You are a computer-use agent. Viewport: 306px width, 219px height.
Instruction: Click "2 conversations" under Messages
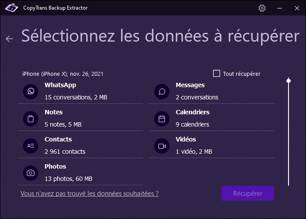(197, 97)
